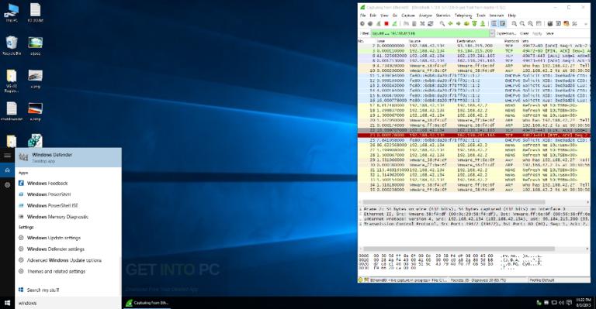Expand the Frame 2 detail row
This screenshot has width=596, height=309.
(360, 209)
